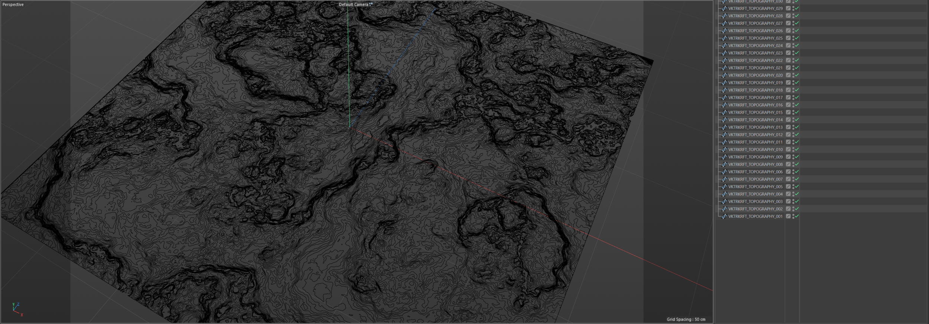Disable green checkmark of VKTRKRFT_TOPOGRAPHY_001
Image resolution: width=929 pixels, height=324 pixels.
(797, 216)
